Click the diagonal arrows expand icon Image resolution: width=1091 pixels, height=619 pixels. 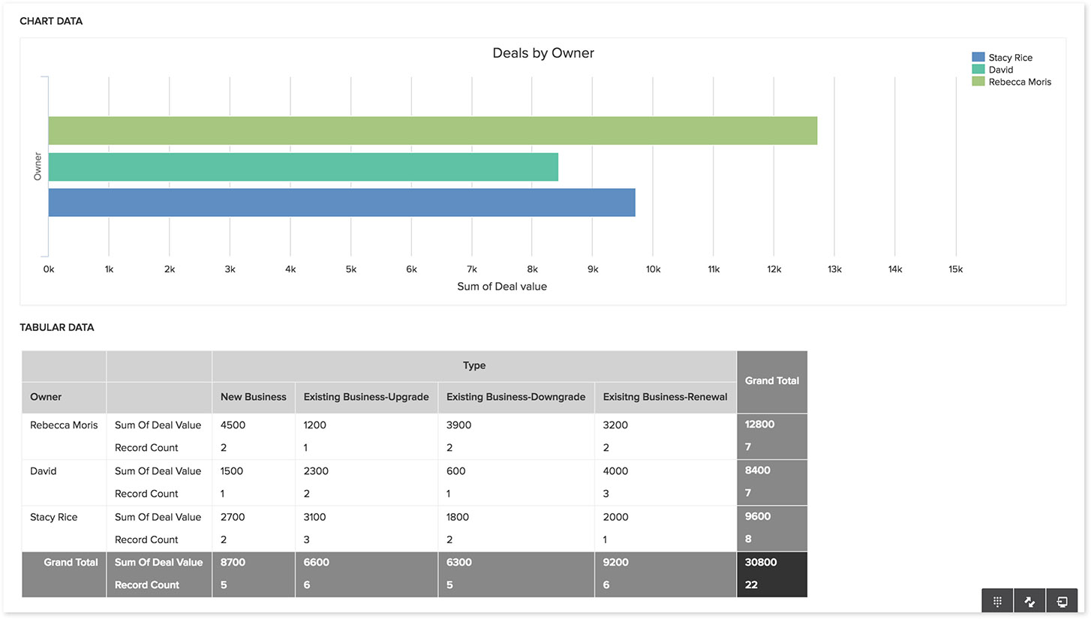[1029, 601]
